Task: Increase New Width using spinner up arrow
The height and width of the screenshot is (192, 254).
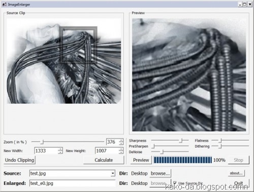Action: pos(60,149)
